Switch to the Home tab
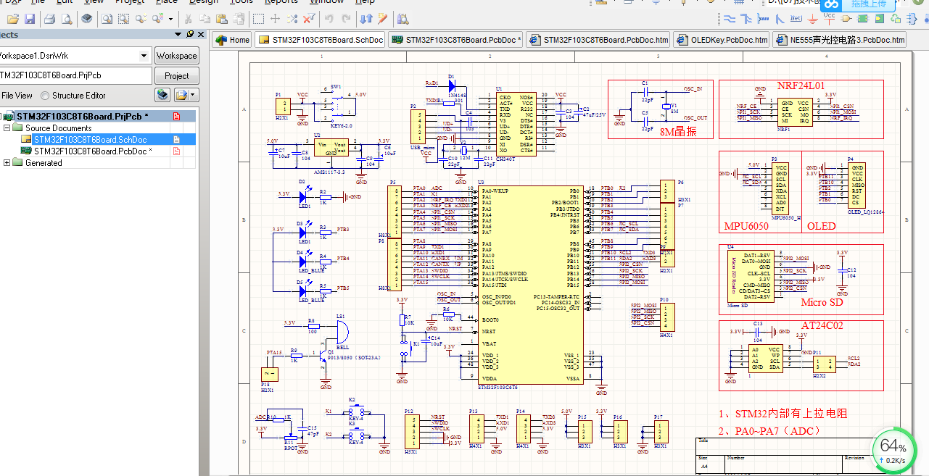The image size is (929, 476). coord(232,41)
